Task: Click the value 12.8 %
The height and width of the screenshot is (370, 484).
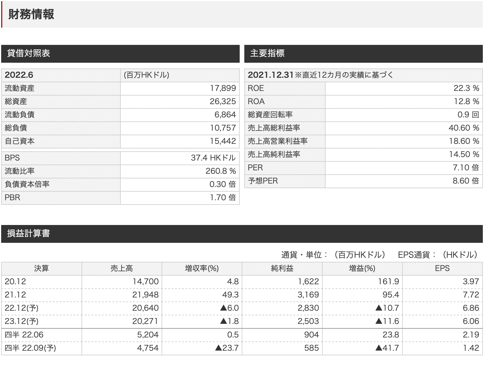Action: [466, 102]
